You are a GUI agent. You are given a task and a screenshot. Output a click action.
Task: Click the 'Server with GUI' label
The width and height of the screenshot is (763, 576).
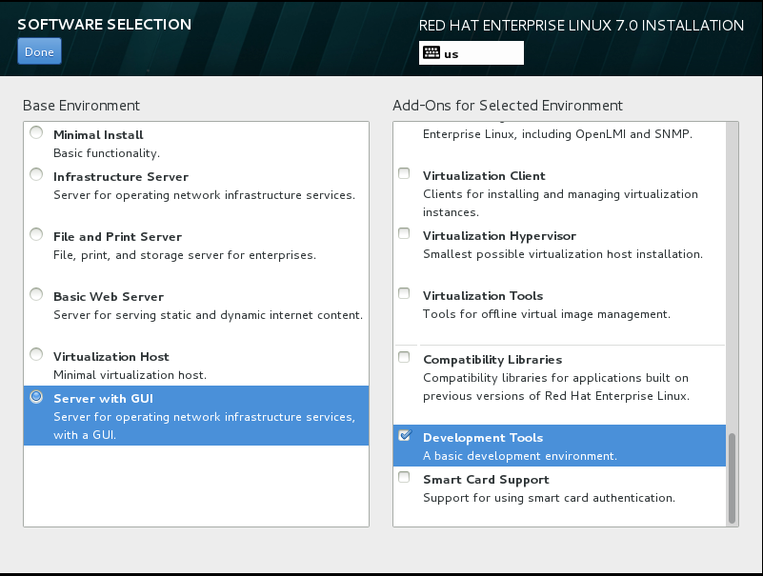point(103,398)
